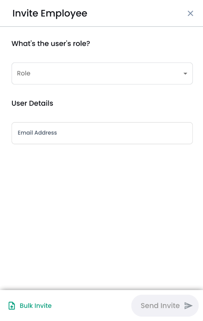
Task: Click the green document icon with upload arrow
Action: point(11,306)
